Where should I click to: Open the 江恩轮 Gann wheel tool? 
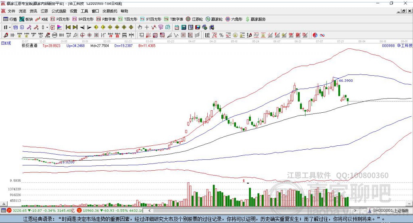194,19
